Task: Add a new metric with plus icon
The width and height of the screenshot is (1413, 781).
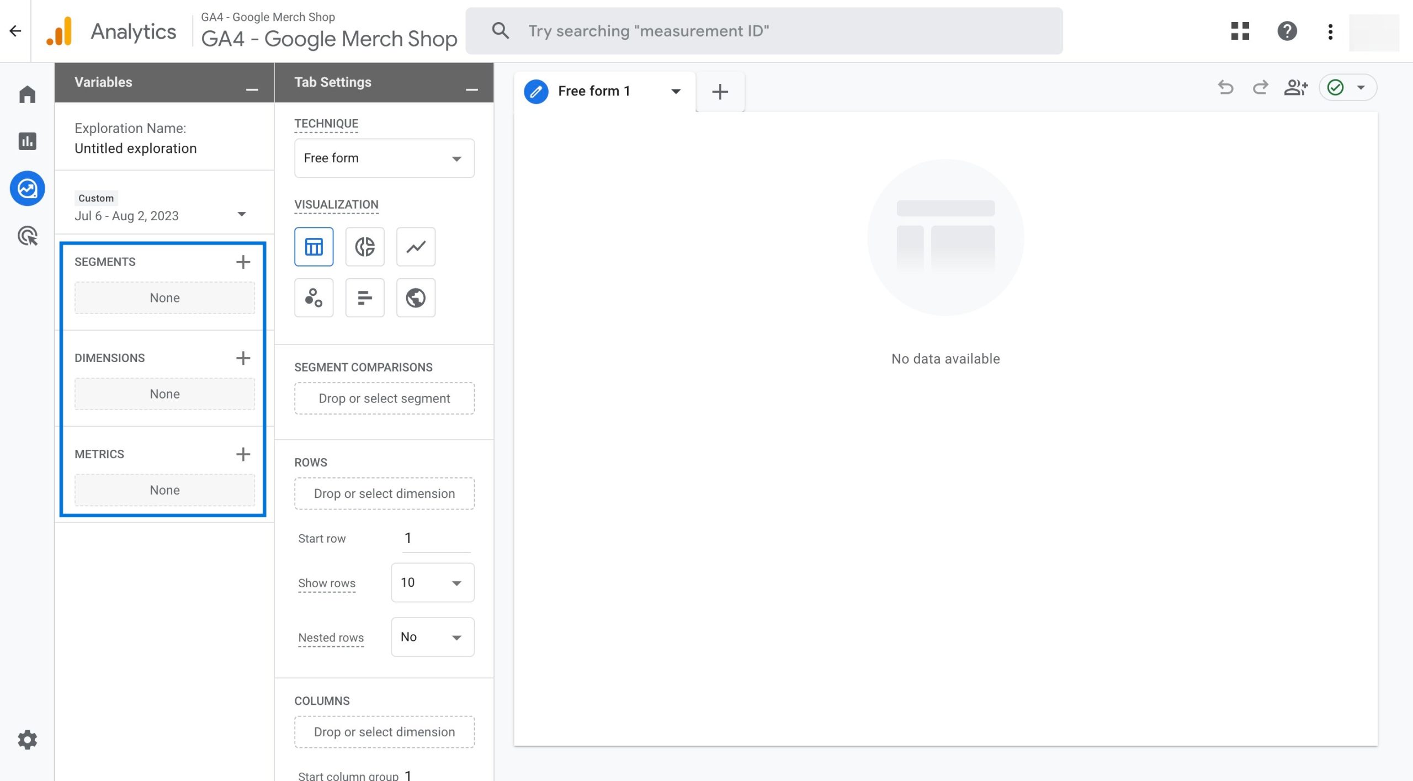Action: (x=243, y=454)
